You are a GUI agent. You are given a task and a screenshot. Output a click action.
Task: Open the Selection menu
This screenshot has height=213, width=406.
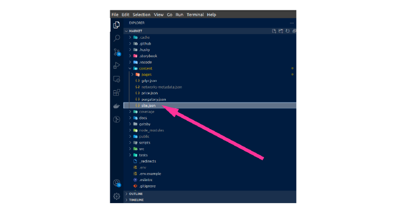142,14
